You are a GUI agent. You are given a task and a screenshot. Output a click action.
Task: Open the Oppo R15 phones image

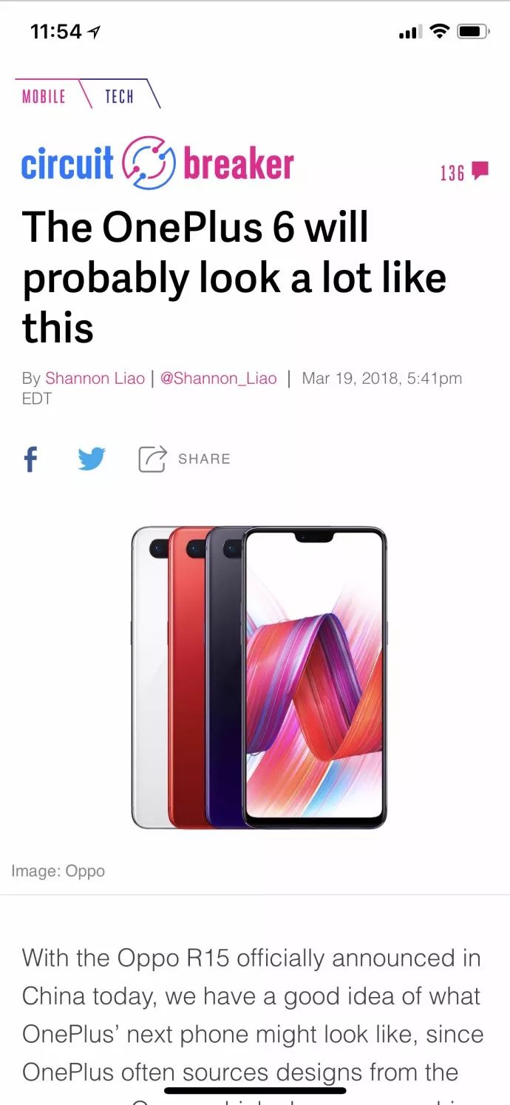point(259,677)
